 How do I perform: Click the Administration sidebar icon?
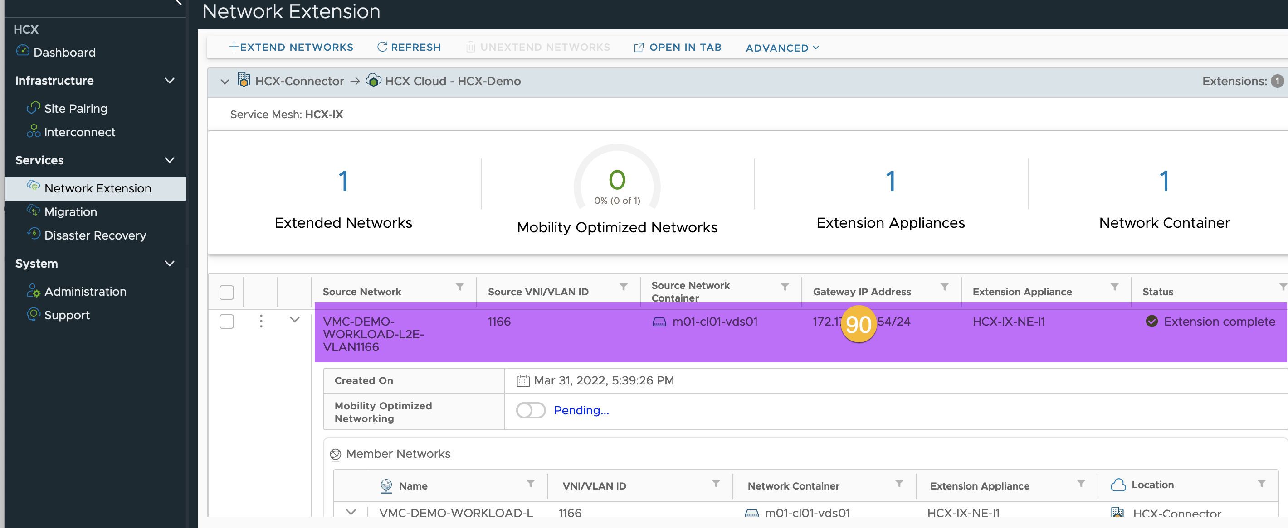(x=33, y=290)
